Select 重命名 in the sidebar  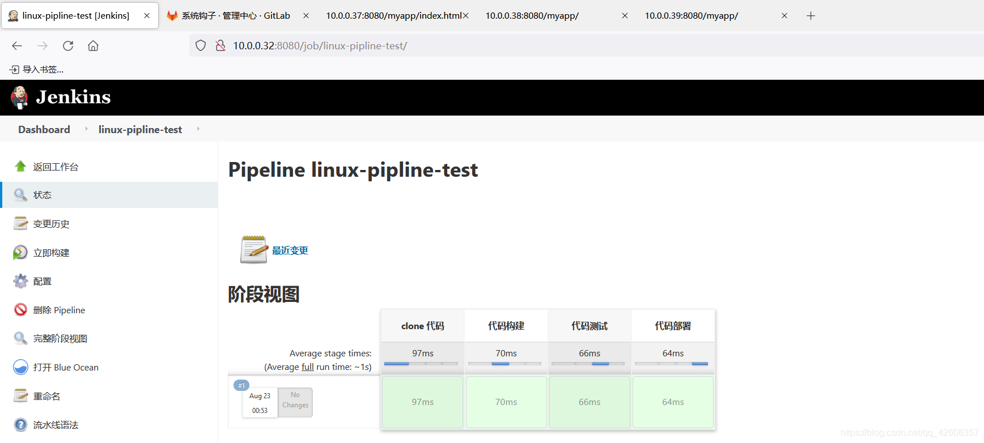pyautogui.click(x=46, y=396)
